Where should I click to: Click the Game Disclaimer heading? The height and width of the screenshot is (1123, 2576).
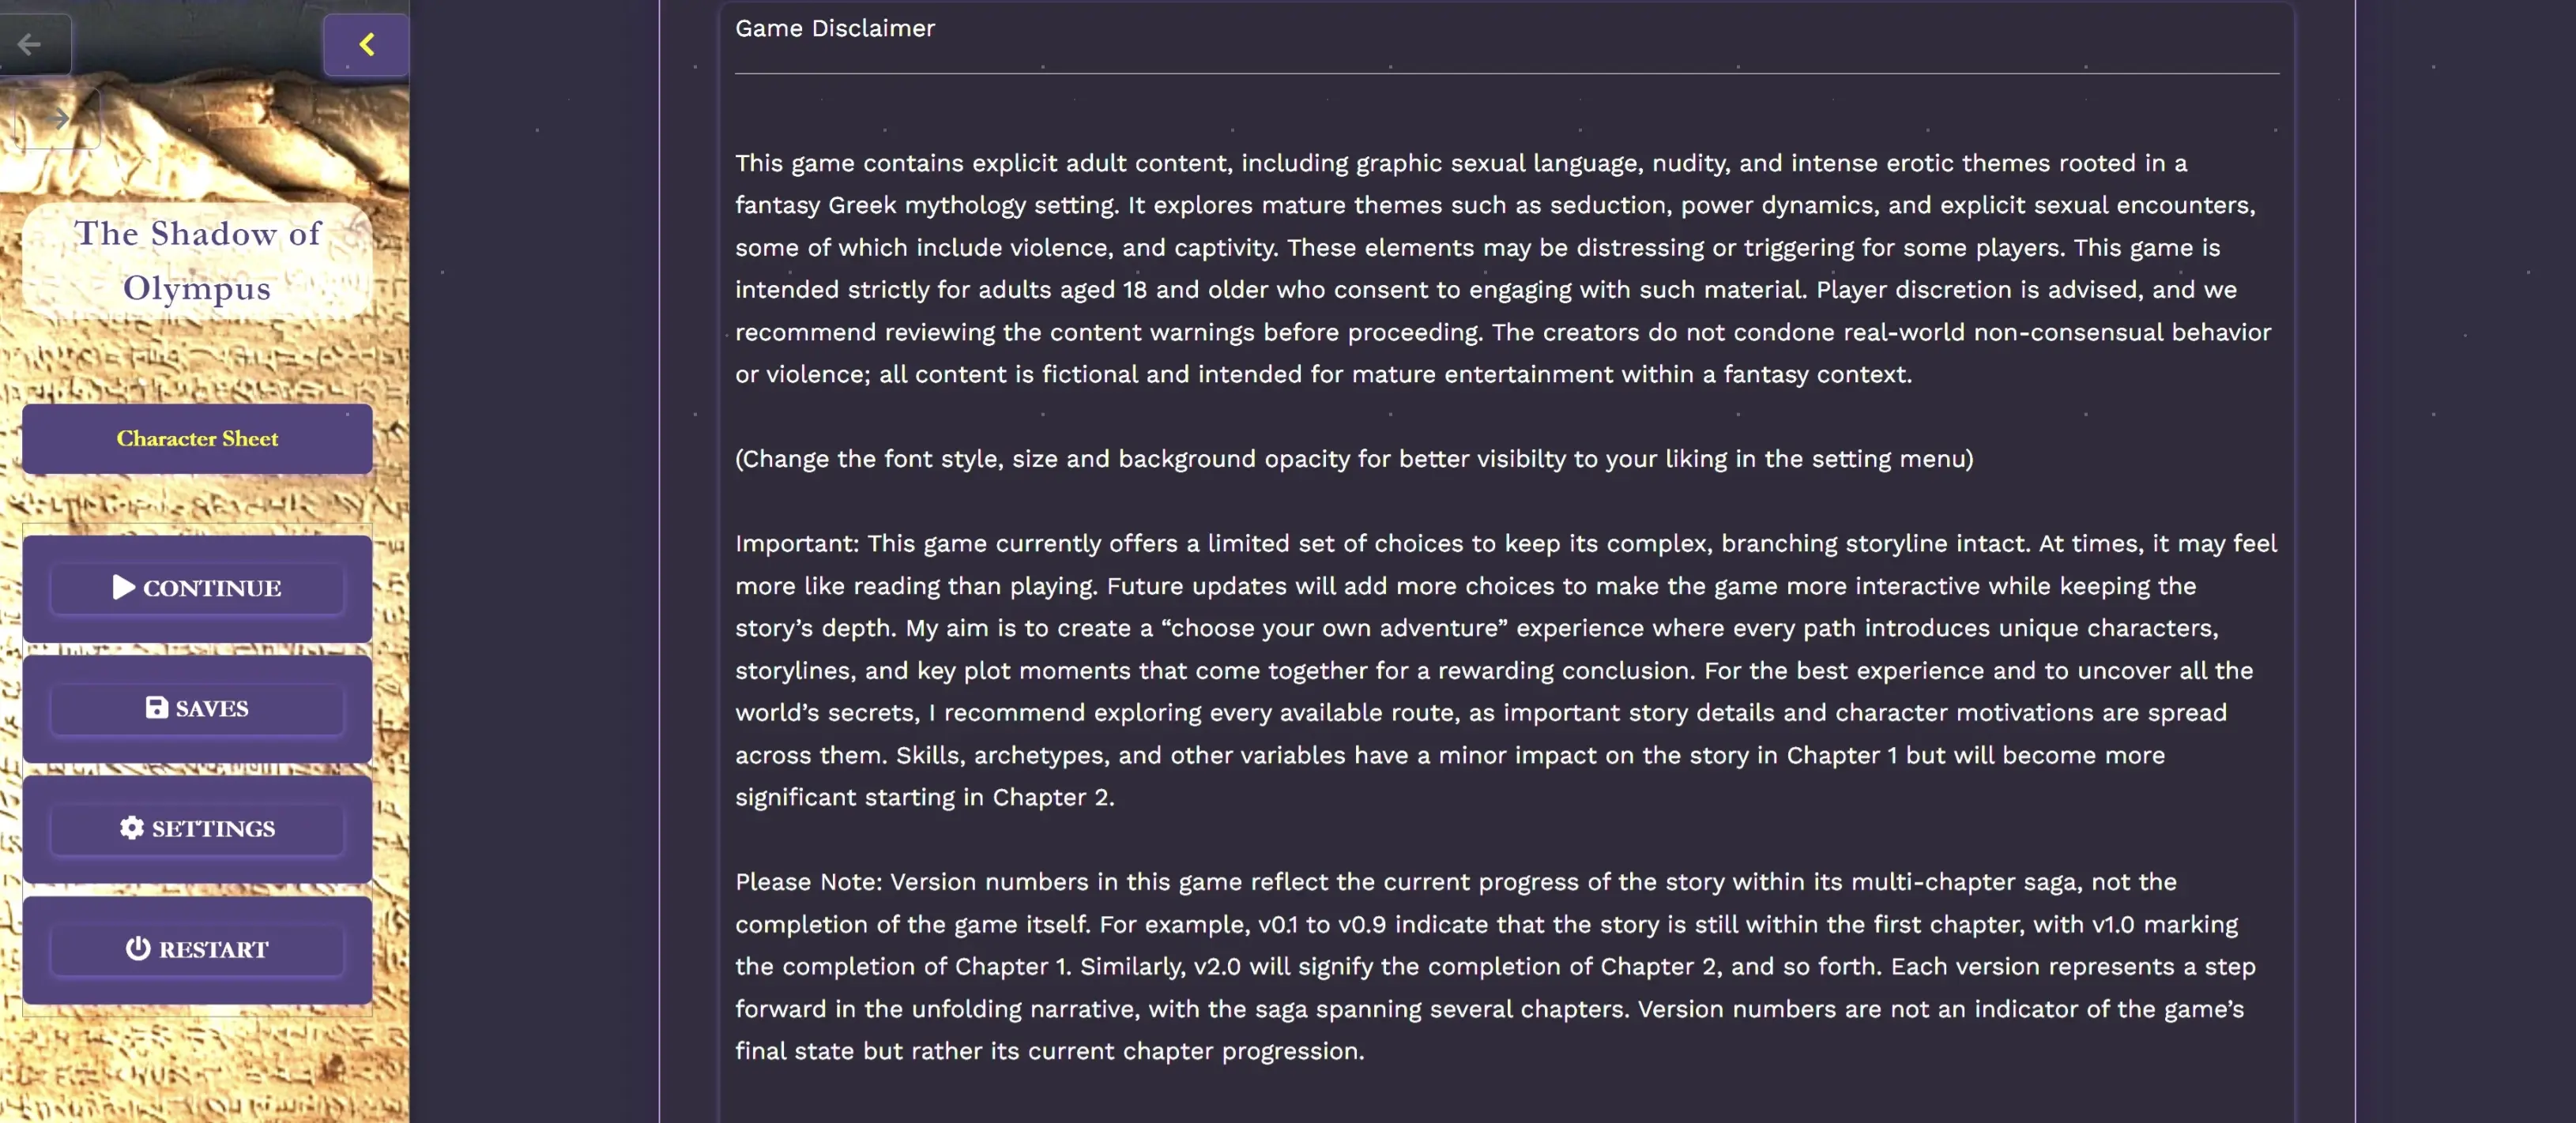pyautogui.click(x=835, y=28)
